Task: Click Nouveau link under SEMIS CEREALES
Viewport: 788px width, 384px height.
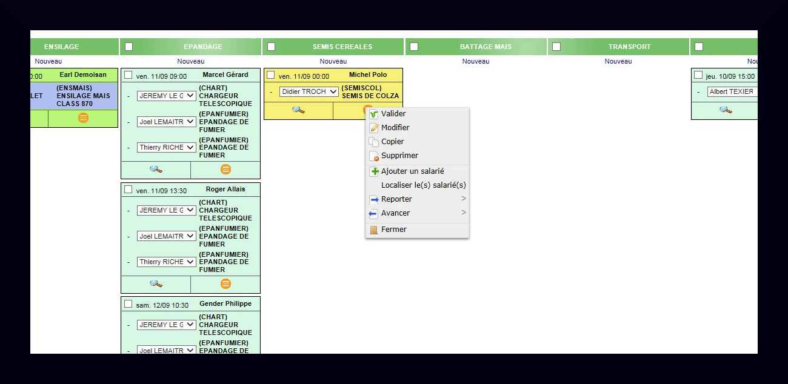Action: pos(333,61)
